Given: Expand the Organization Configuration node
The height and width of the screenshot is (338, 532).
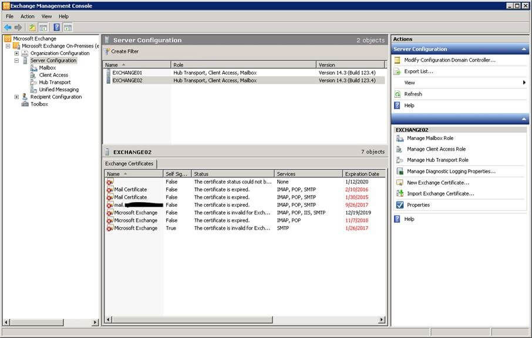Looking at the screenshot, I should 16,53.
